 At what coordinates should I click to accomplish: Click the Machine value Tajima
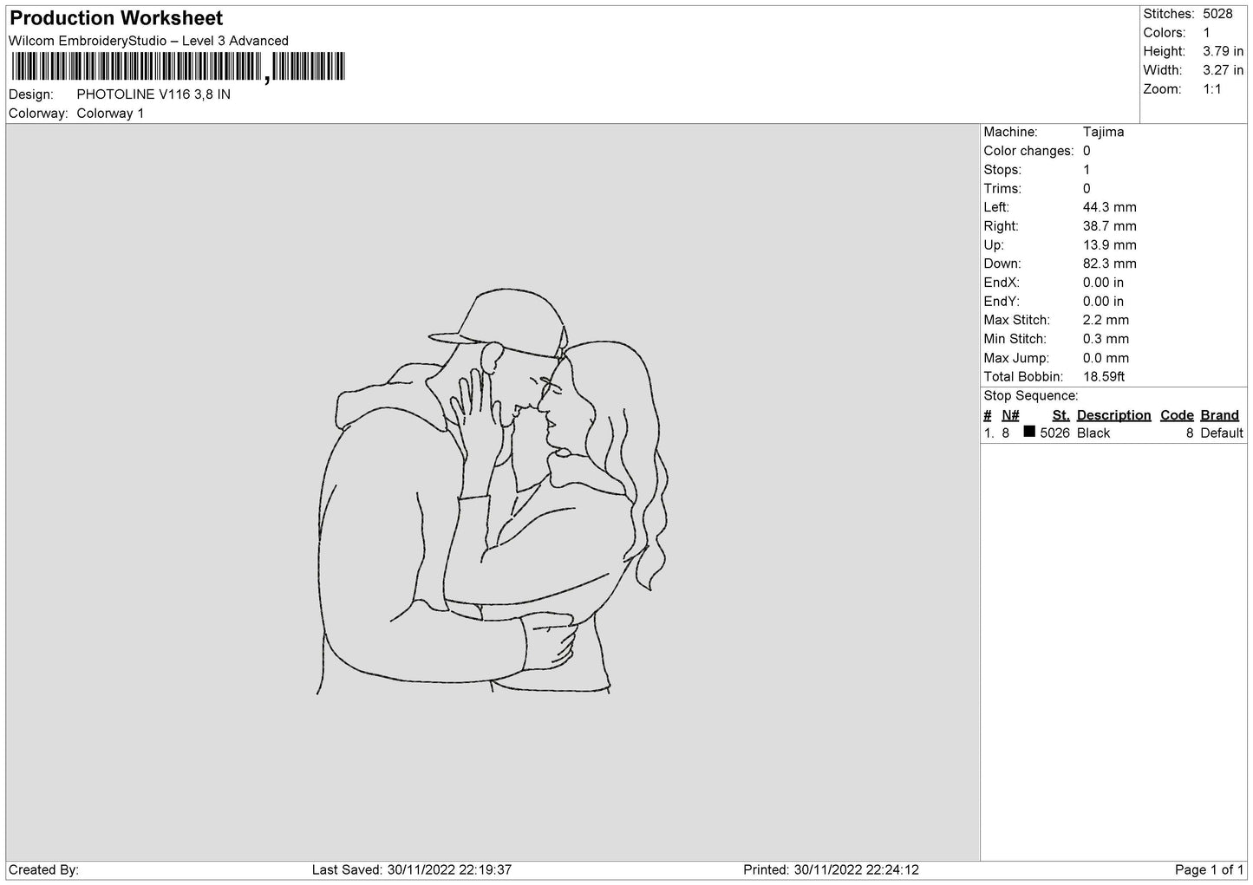(x=1103, y=132)
